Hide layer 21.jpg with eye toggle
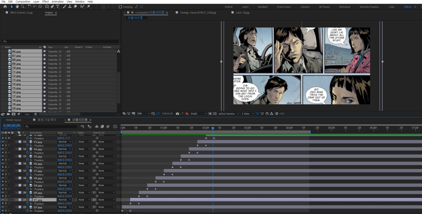 click(x=3, y=200)
